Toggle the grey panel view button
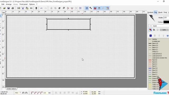 [99, 8]
